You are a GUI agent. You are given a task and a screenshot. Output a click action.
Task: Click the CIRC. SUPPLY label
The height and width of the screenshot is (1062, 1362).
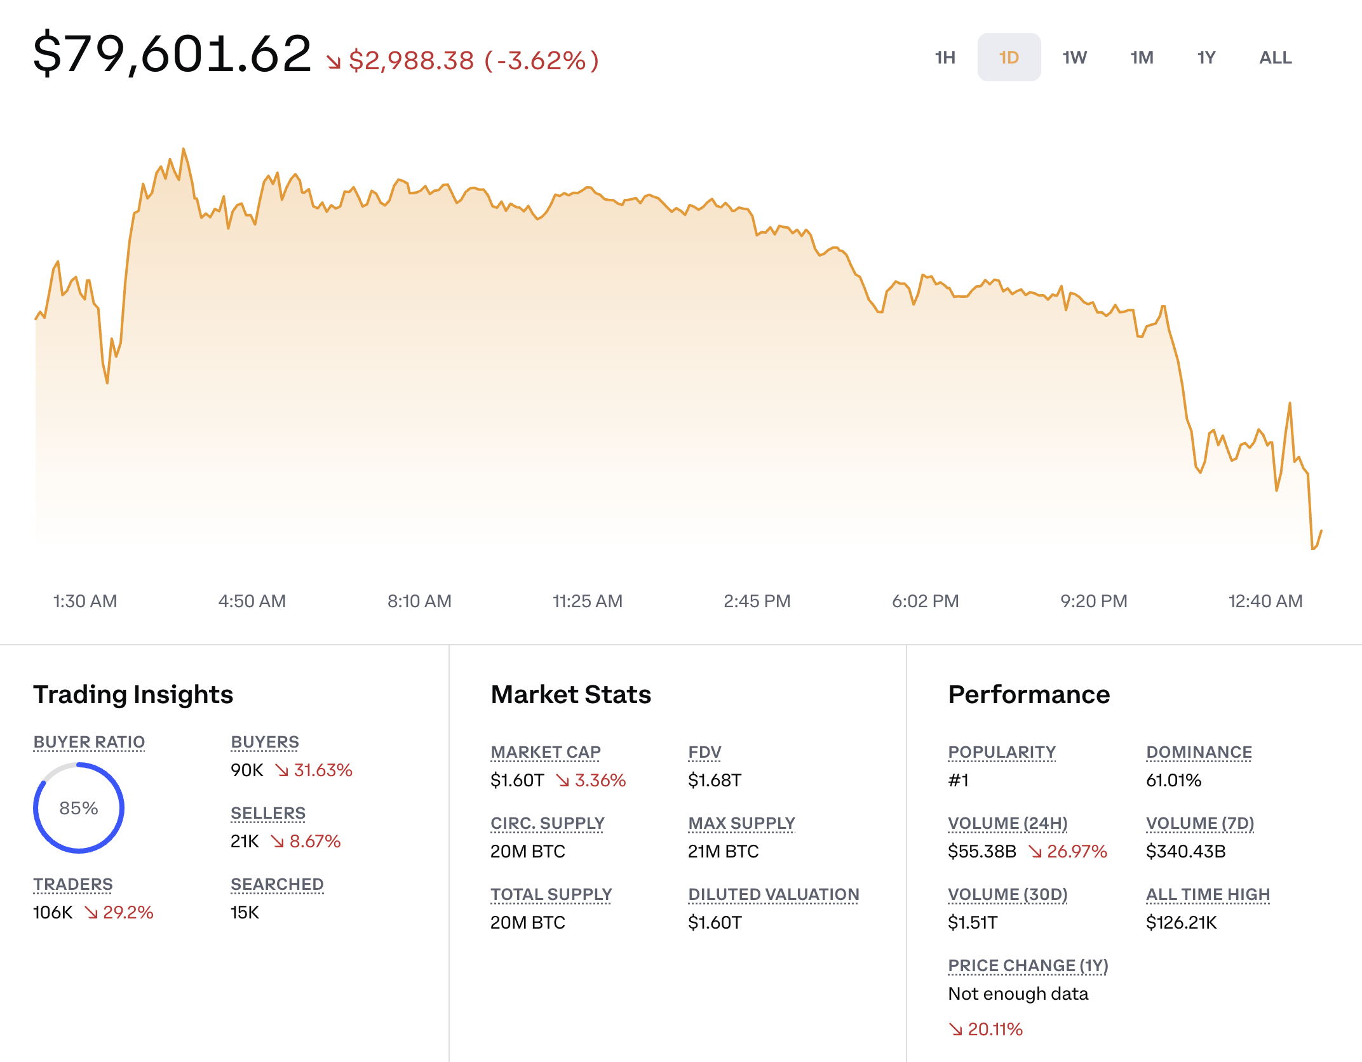tap(547, 823)
